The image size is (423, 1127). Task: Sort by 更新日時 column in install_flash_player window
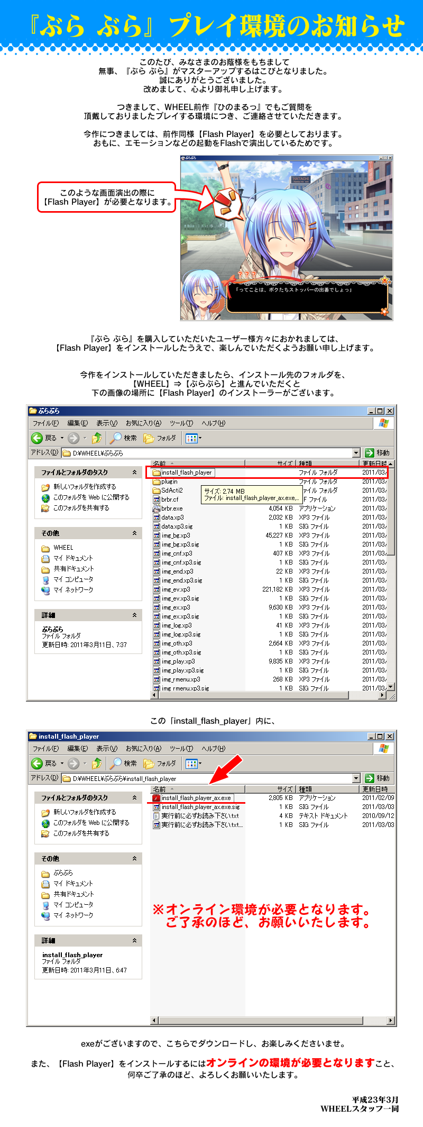click(x=378, y=789)
